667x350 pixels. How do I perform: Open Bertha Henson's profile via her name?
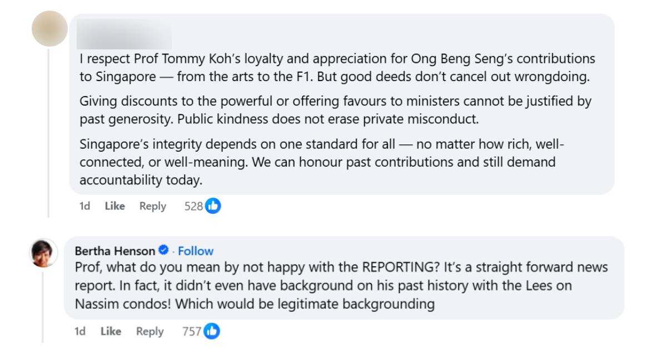click(x=115, y=251)
